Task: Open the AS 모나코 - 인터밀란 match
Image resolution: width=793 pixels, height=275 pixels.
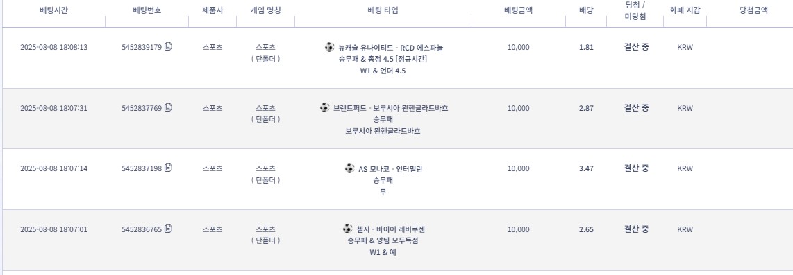Action: pyautogui.click(x=390, y=168)
